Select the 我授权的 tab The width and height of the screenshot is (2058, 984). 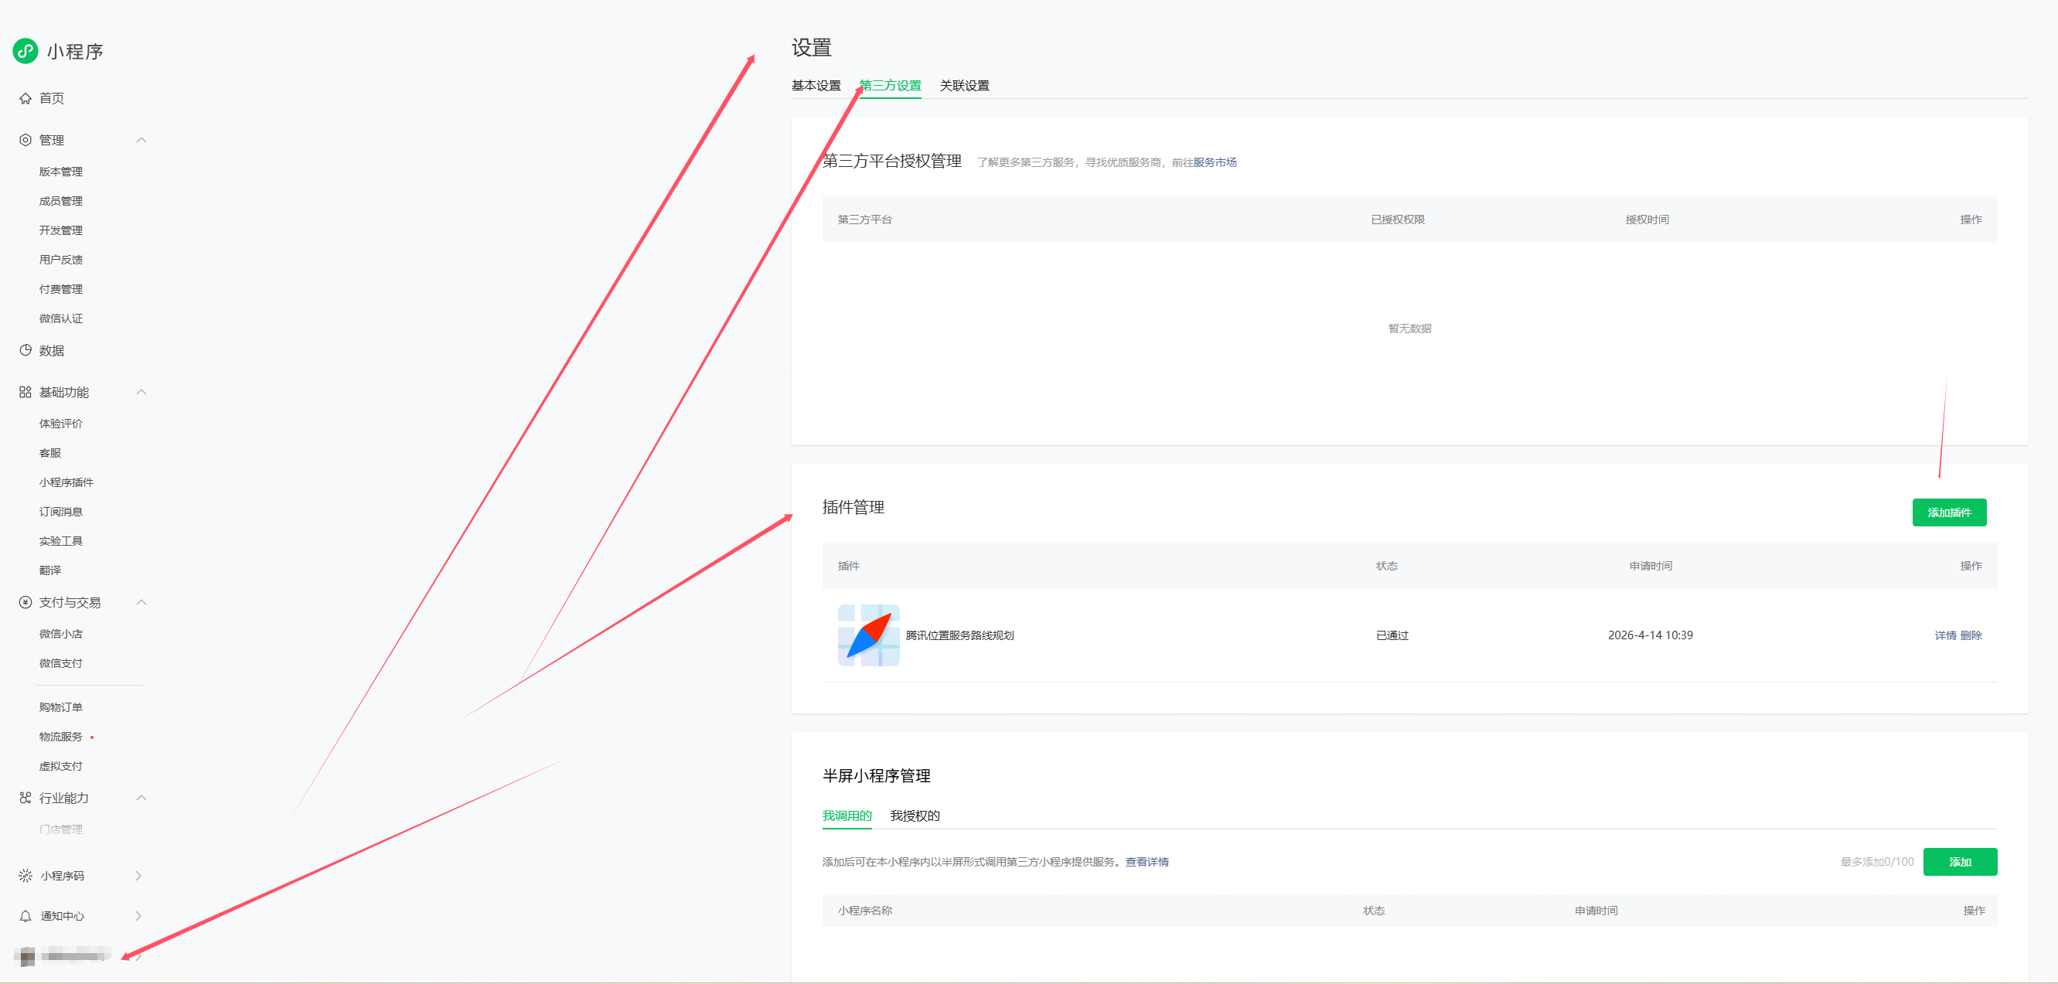tap(915, 815)
